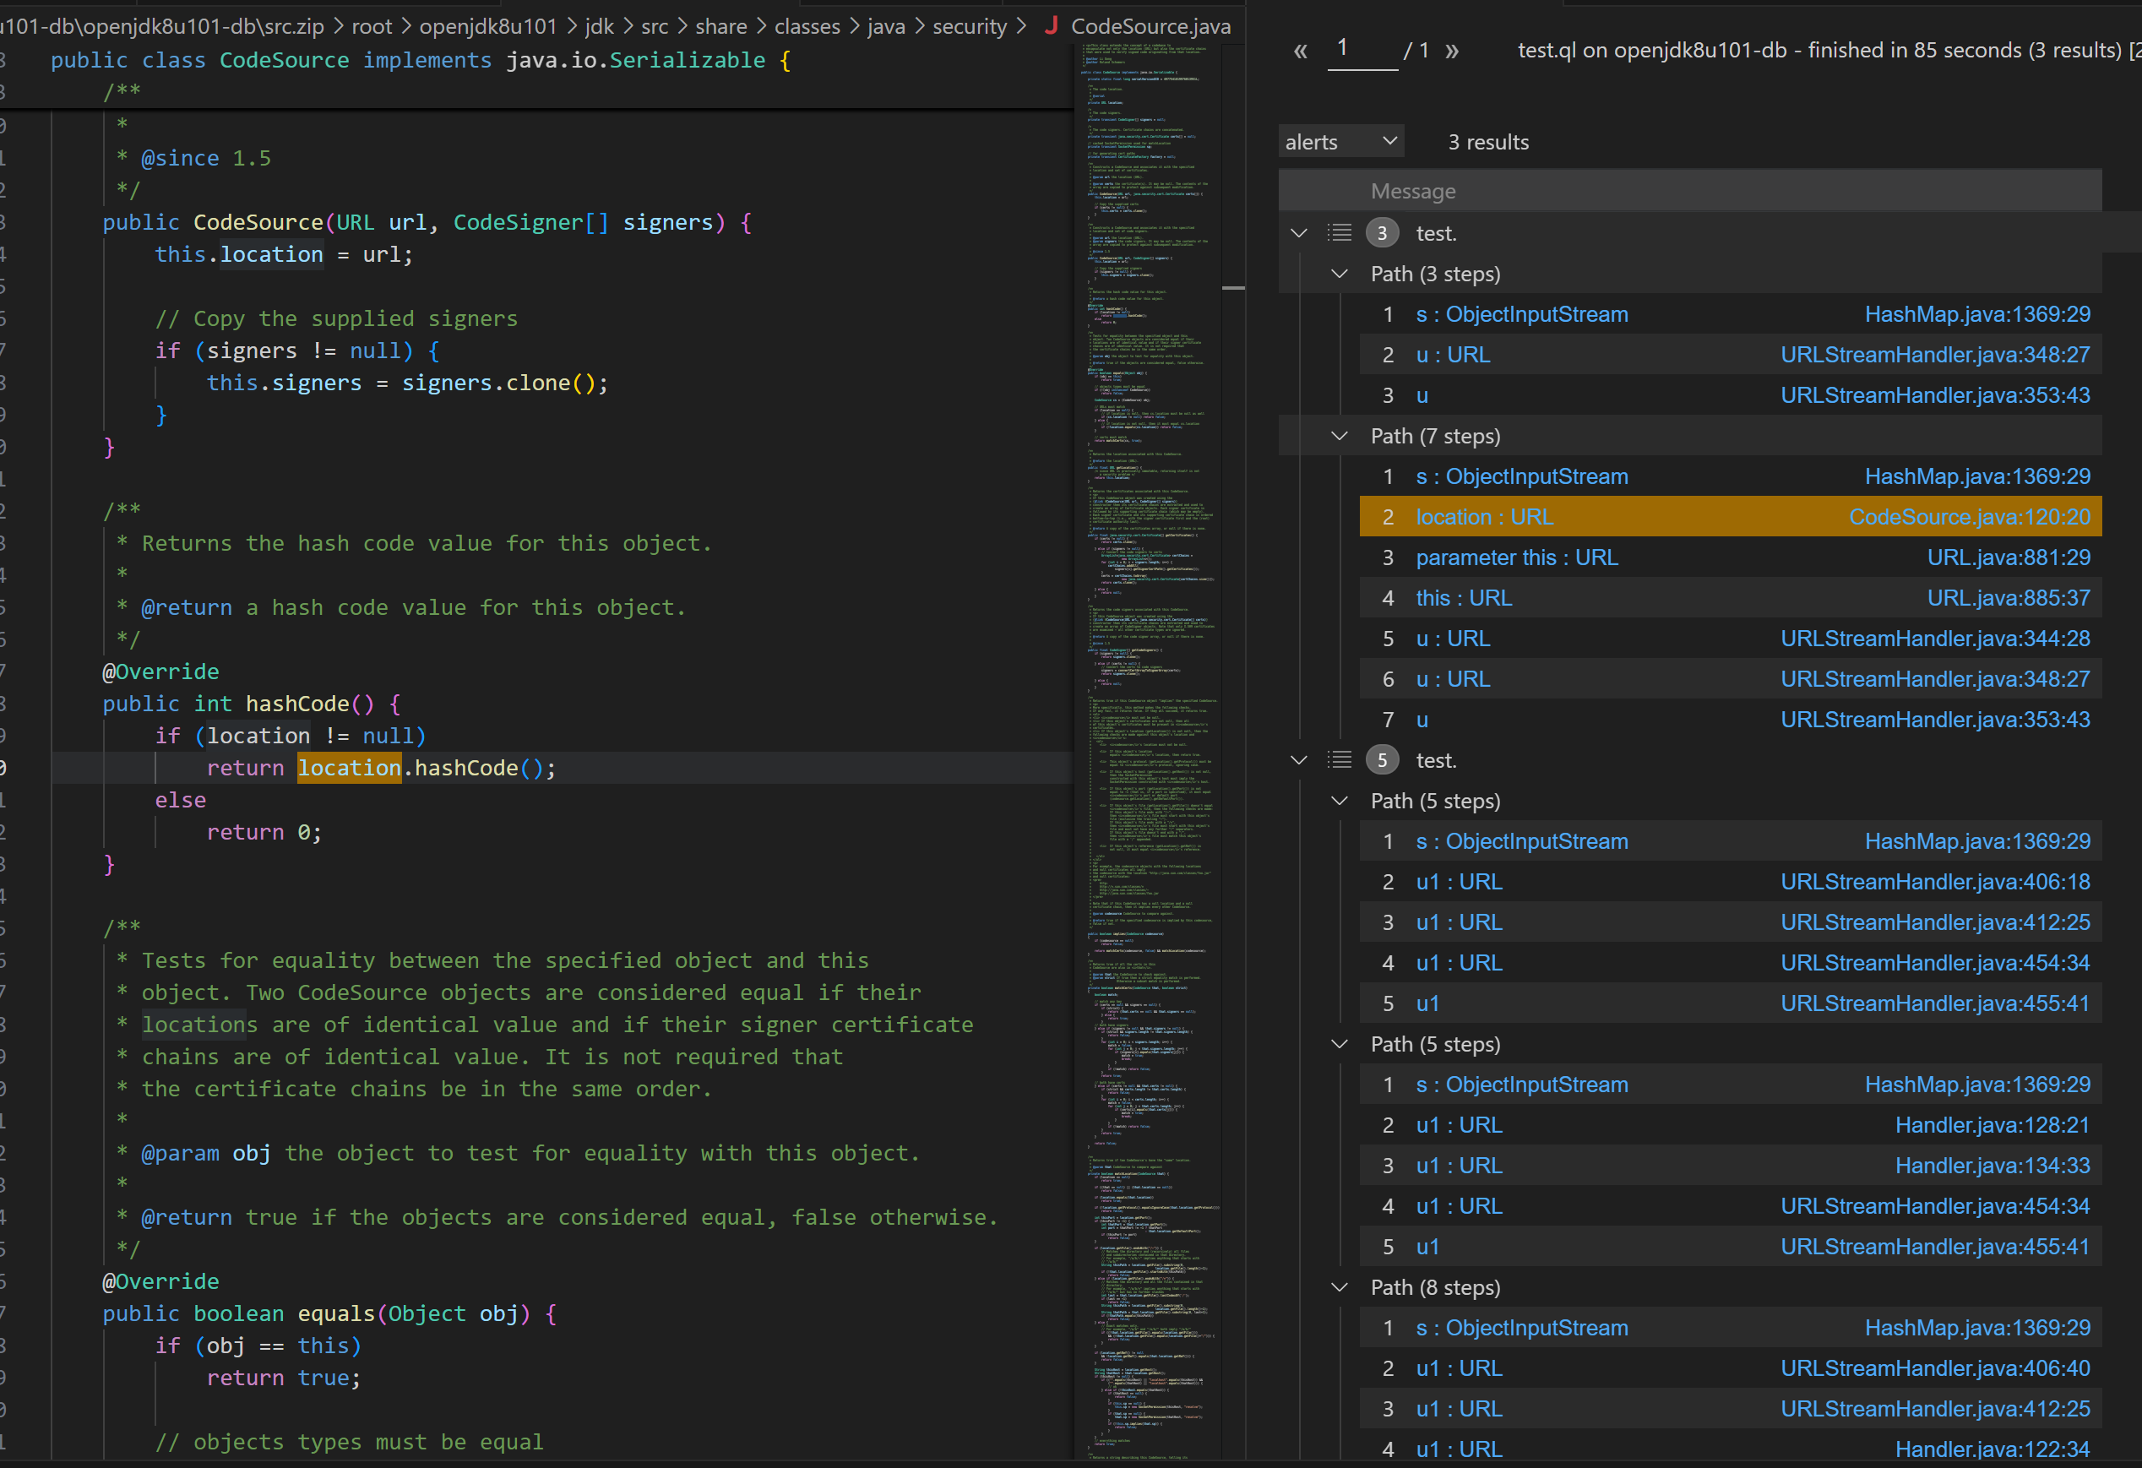The width and height of the screenshot is (2142, 1468).
Task: Click the badge showing 5 paths
Action: click(x=1382, y=760)
